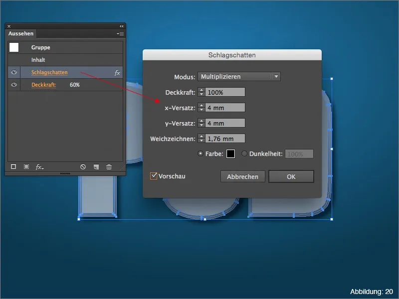The image size is (399, 299).
Task: Open the Aussehen panel flyout menu
Action: pos(120,33)
